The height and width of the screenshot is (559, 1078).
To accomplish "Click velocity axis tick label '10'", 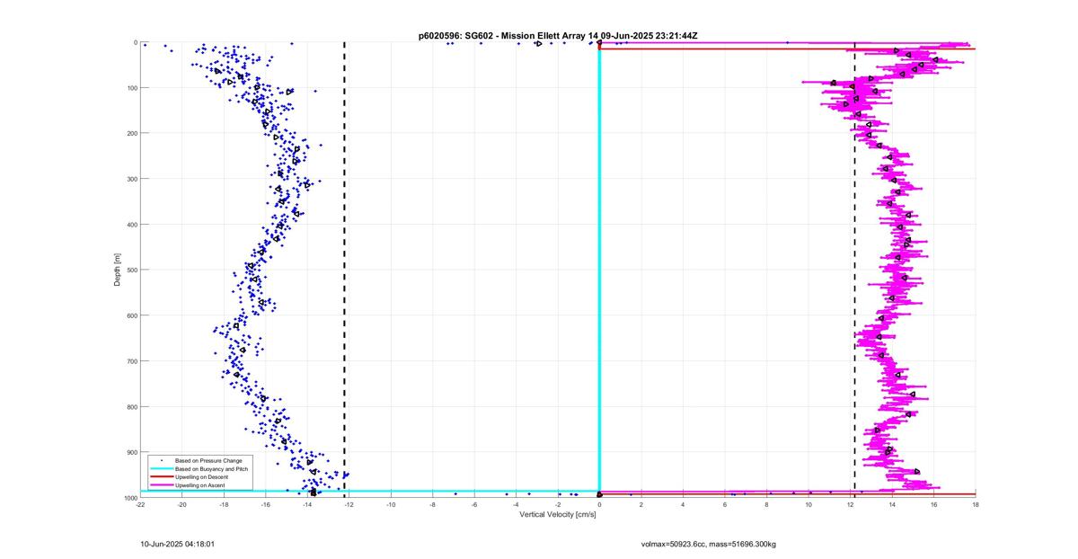I will tap(808, 505).
